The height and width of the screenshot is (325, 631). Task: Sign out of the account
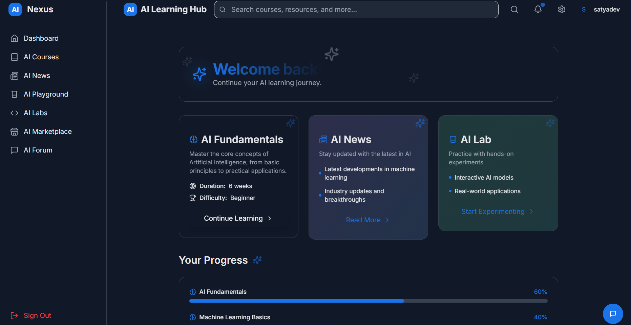(x=37, y=315)
